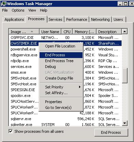Choose End Process Tree menu entry
The height and width of the screenshot is (142, 134).
(x=61, y=61)
